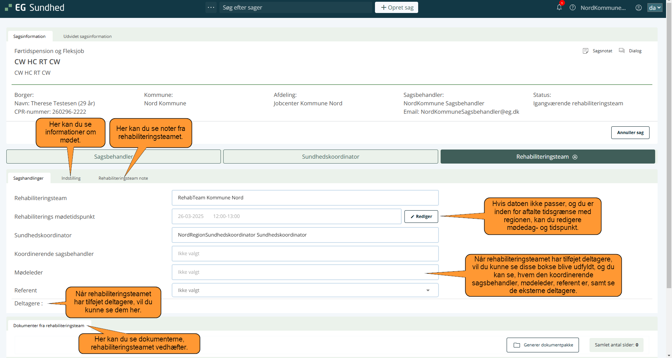Click the Mødeleder field
Screen dimensions: 672x358
[305, 272]
